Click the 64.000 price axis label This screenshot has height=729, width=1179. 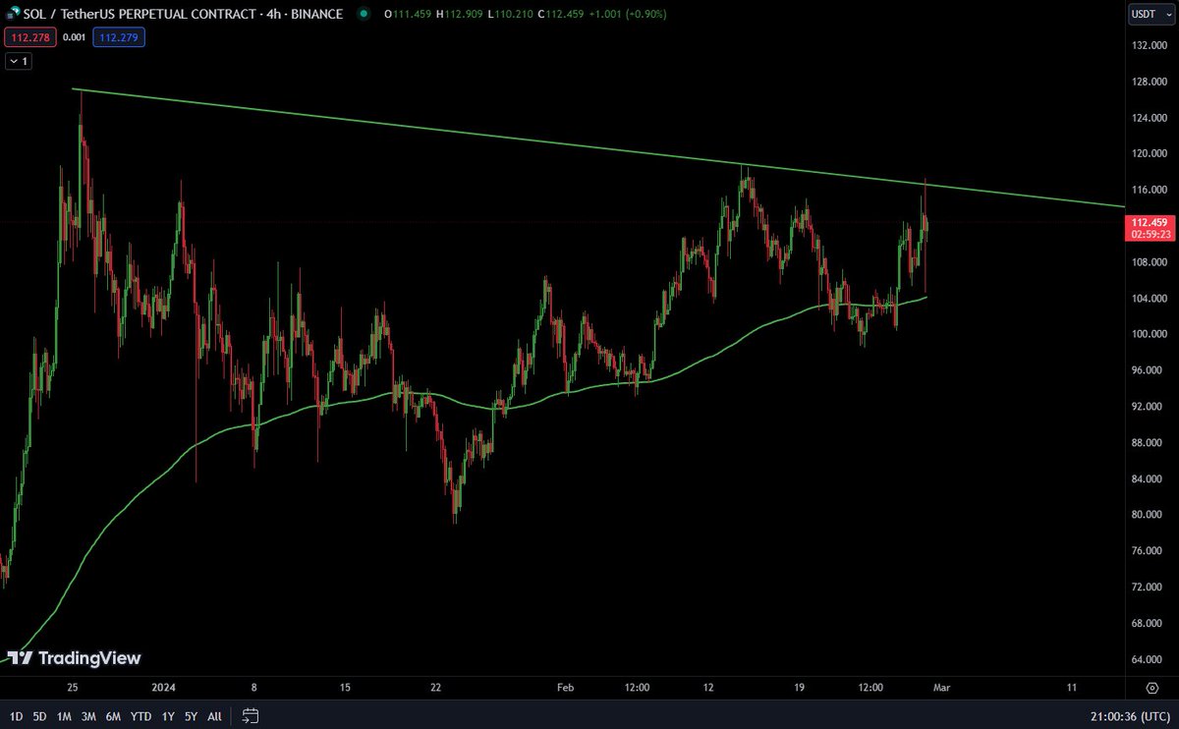[x=1149, y=658]
